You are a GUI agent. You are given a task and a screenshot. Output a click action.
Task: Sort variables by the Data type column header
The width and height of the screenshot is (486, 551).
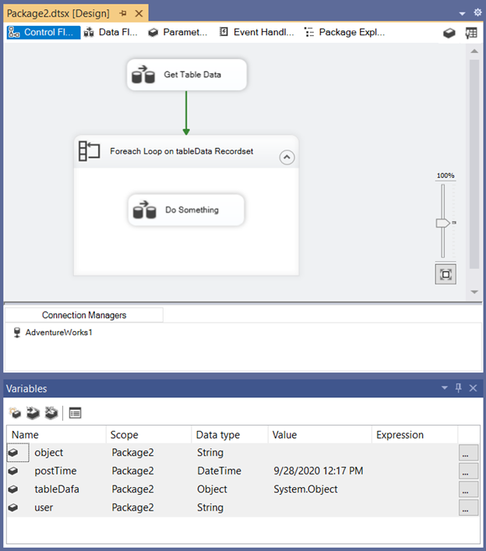pos(230,435)
